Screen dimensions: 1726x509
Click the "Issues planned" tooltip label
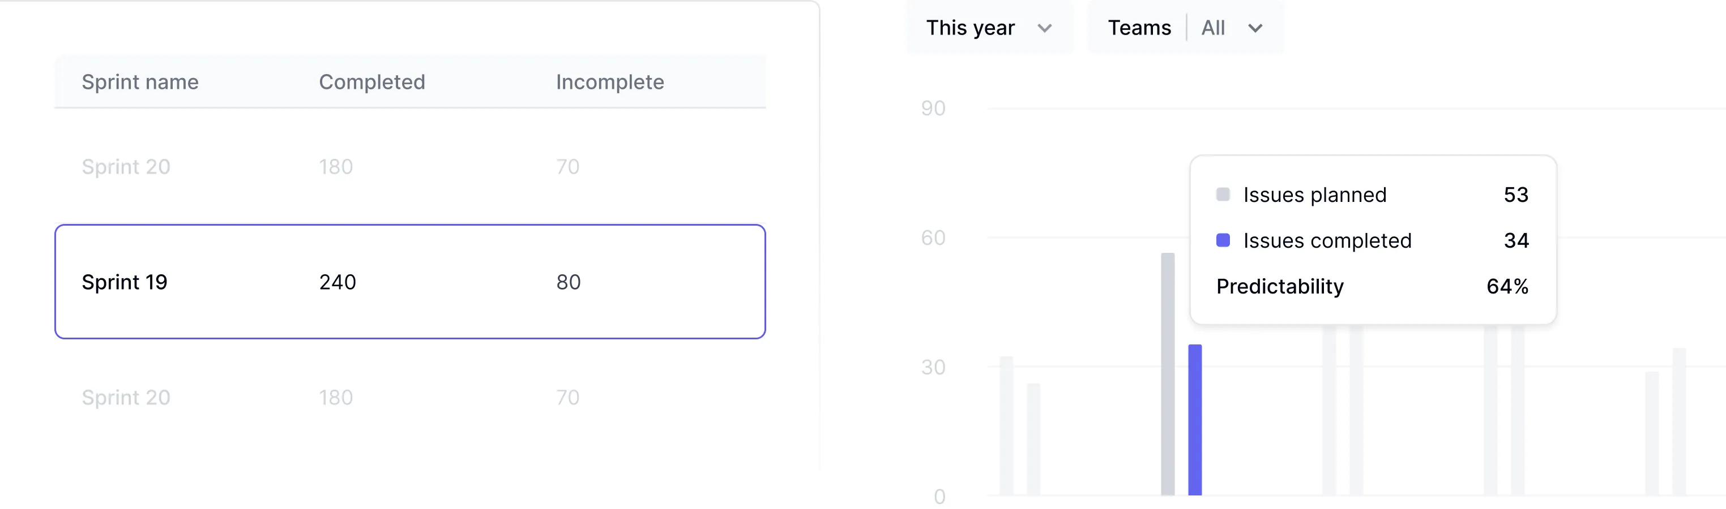pos(1314,195)
